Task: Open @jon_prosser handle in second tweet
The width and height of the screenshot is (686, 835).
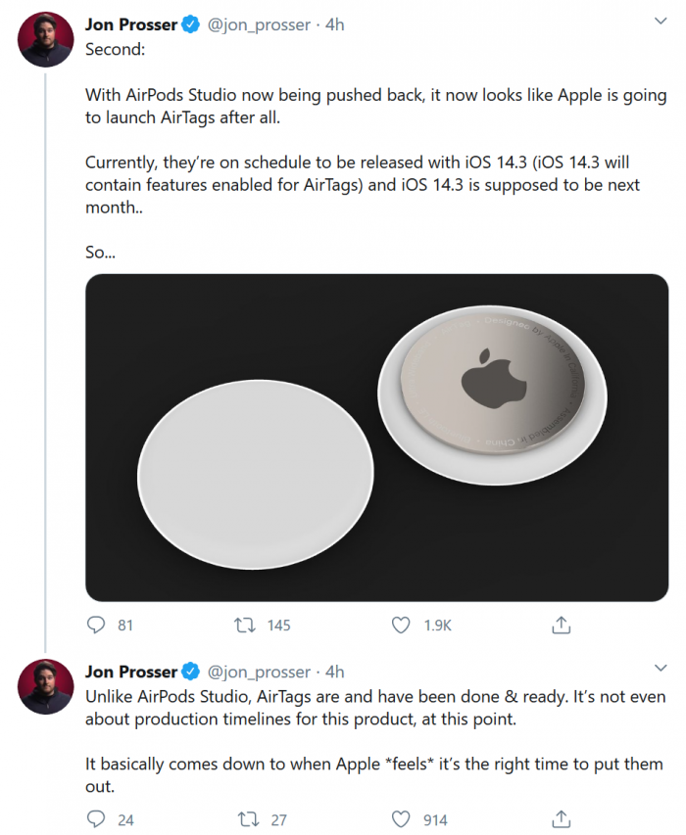Action: (262, 672)
